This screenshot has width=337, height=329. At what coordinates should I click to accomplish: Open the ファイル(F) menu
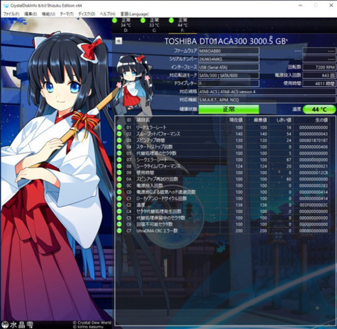click(11, 14)
